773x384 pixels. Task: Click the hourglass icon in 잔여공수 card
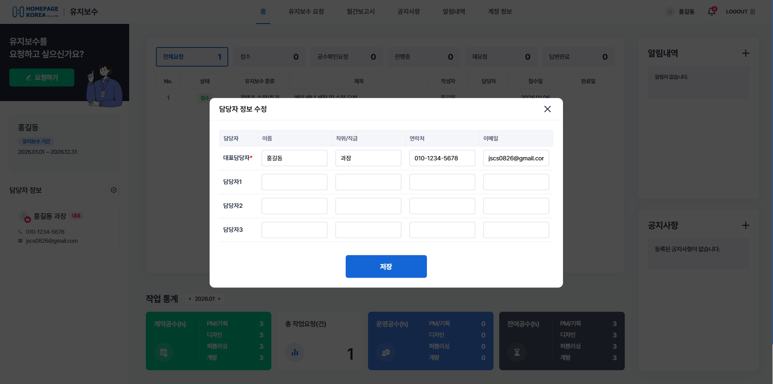517,352
